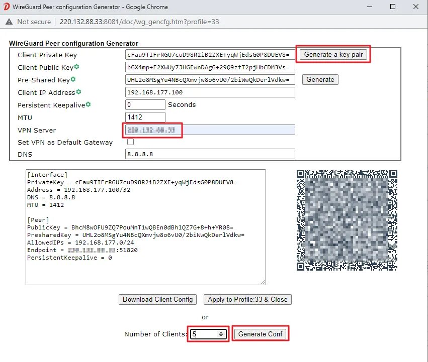Click Download Client Config button

pyautogui.click(x=157, y=300)
